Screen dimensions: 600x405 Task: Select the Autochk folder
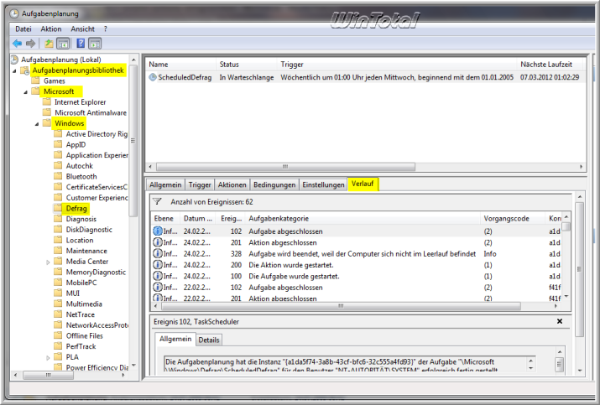pos(79,166)
